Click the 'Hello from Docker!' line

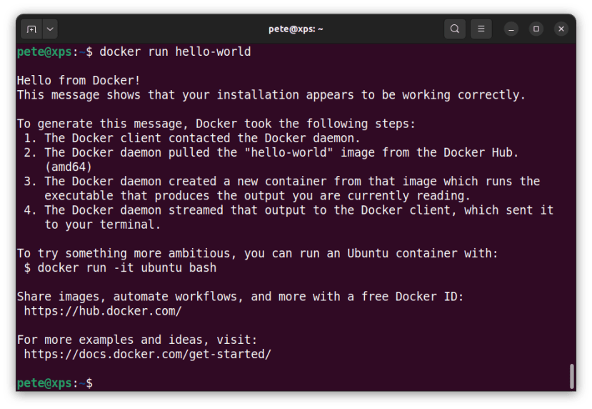coord(79,80)
